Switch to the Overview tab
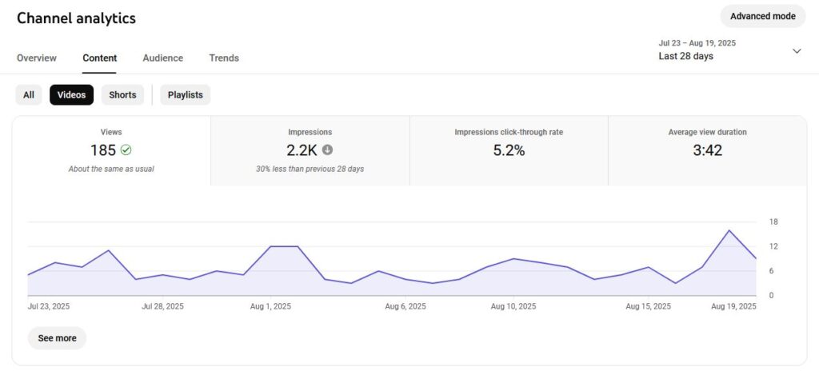Screen dimensions: 819x371 click(x=37, y=58)
